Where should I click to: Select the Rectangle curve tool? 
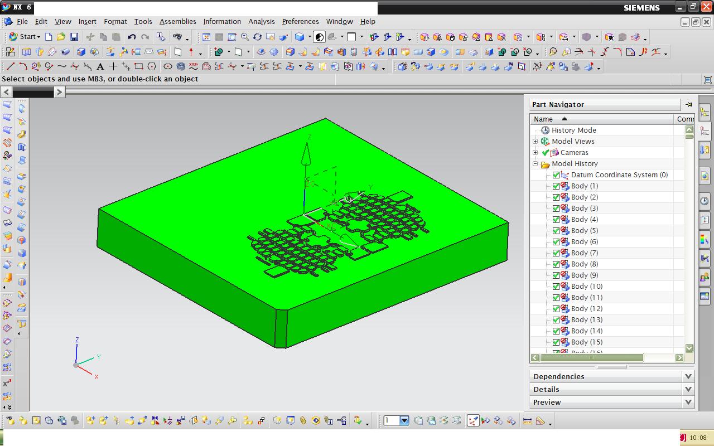coord(139,67)
